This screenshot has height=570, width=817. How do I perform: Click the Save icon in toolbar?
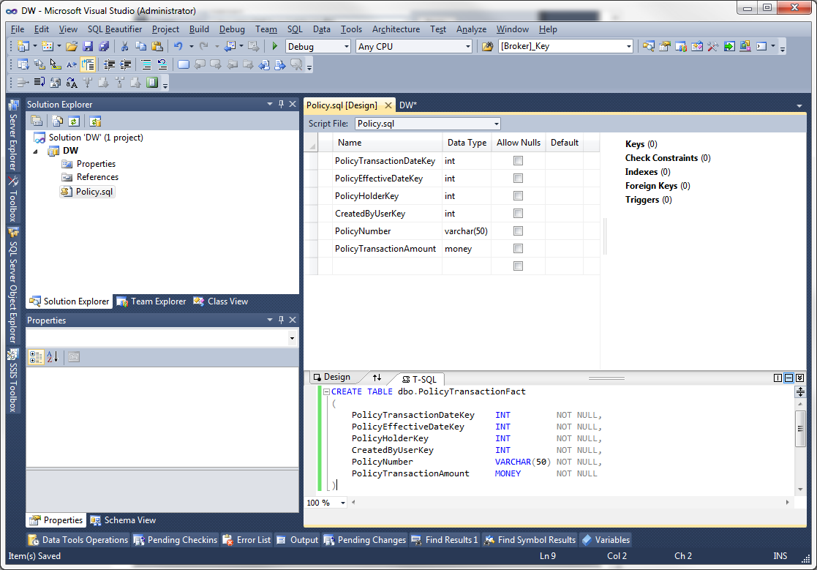click(x=88, y=46)
